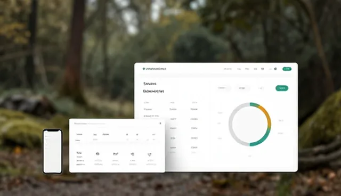The height and width of the screenshot is (196, 341).
Task: Click the teal lower segment of the donut chart
Action: coord(263,139)
